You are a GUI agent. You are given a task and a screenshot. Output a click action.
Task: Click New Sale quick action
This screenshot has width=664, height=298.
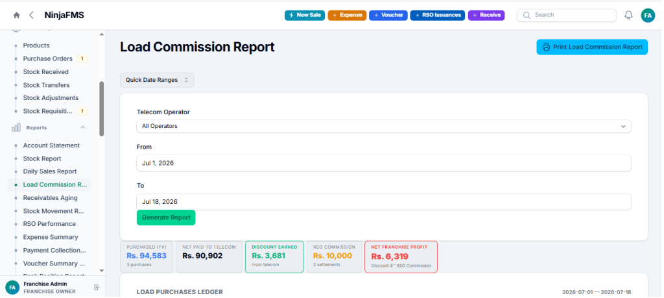[x=305, y=16]
